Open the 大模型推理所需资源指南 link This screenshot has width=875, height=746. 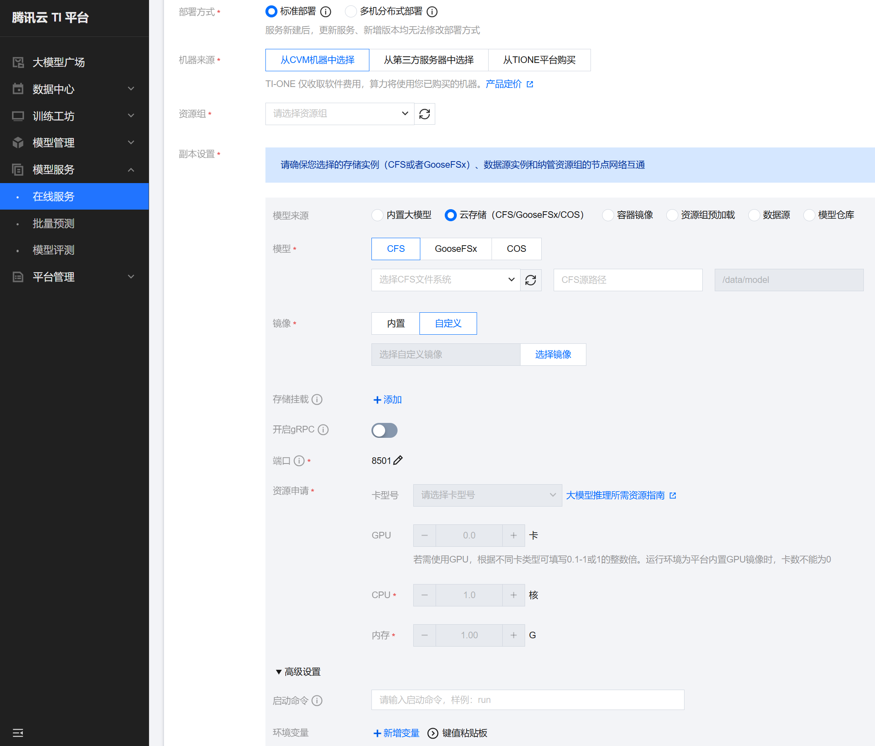pyautogui.click(x=615, y=495)
